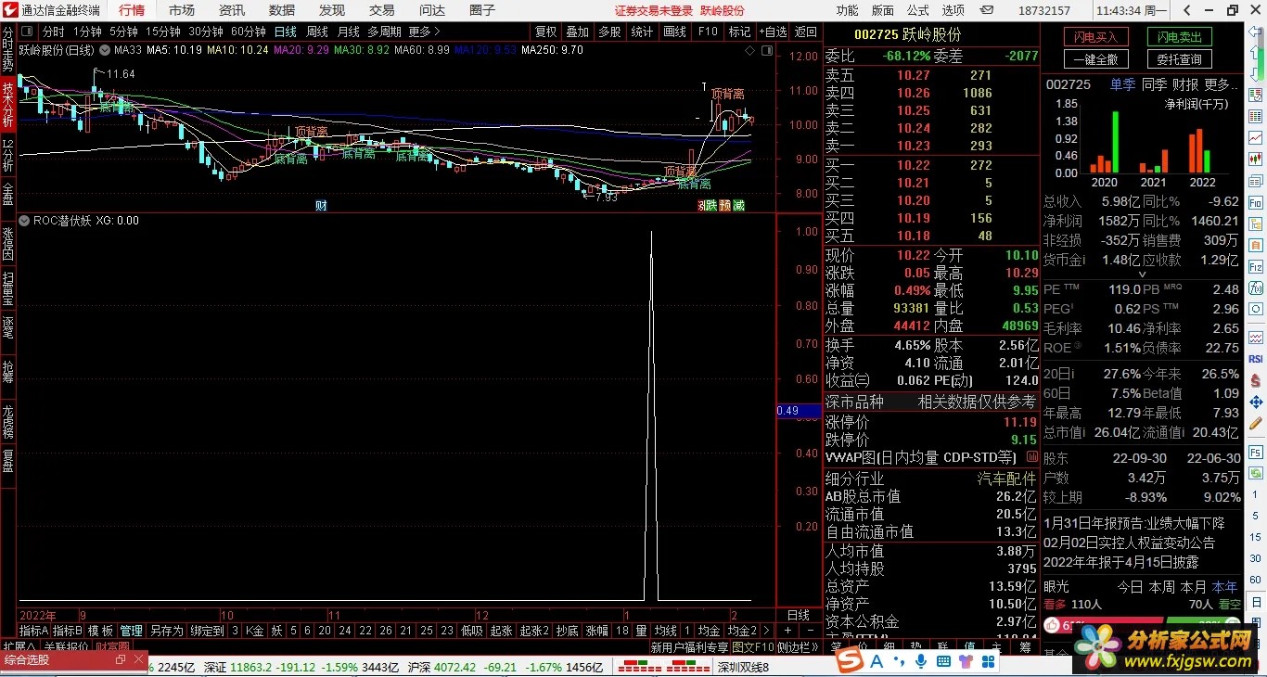Open the 功能 menu
1267x677 pixels.
point(848,10)
